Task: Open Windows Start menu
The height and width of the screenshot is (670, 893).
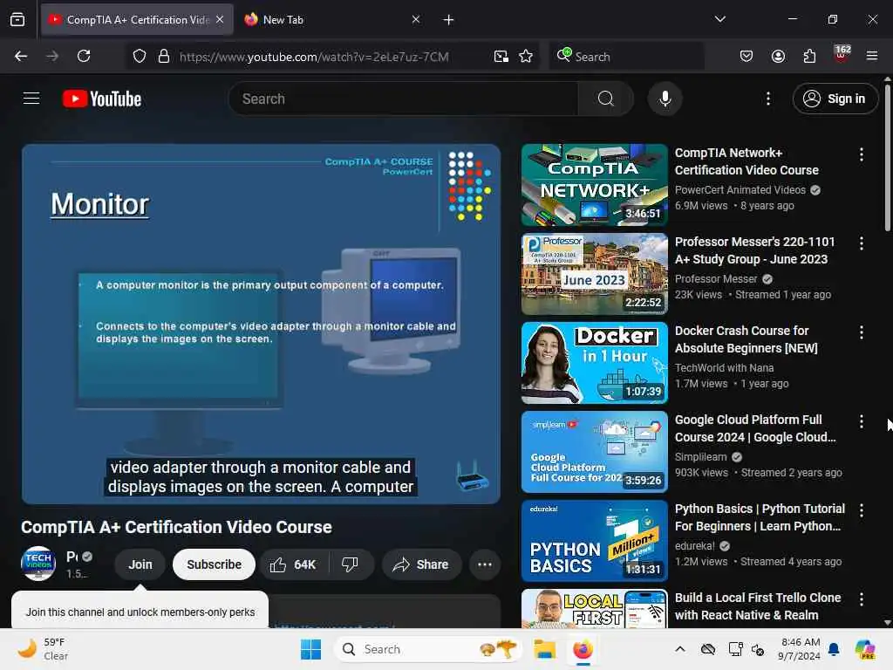Action: coord(310,649)
